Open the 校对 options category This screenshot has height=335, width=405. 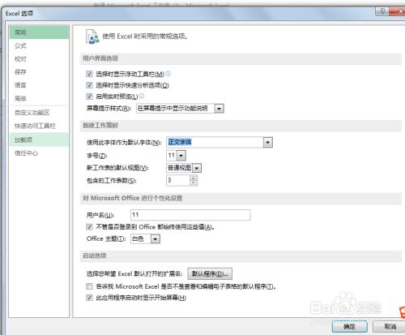[39, 59]
